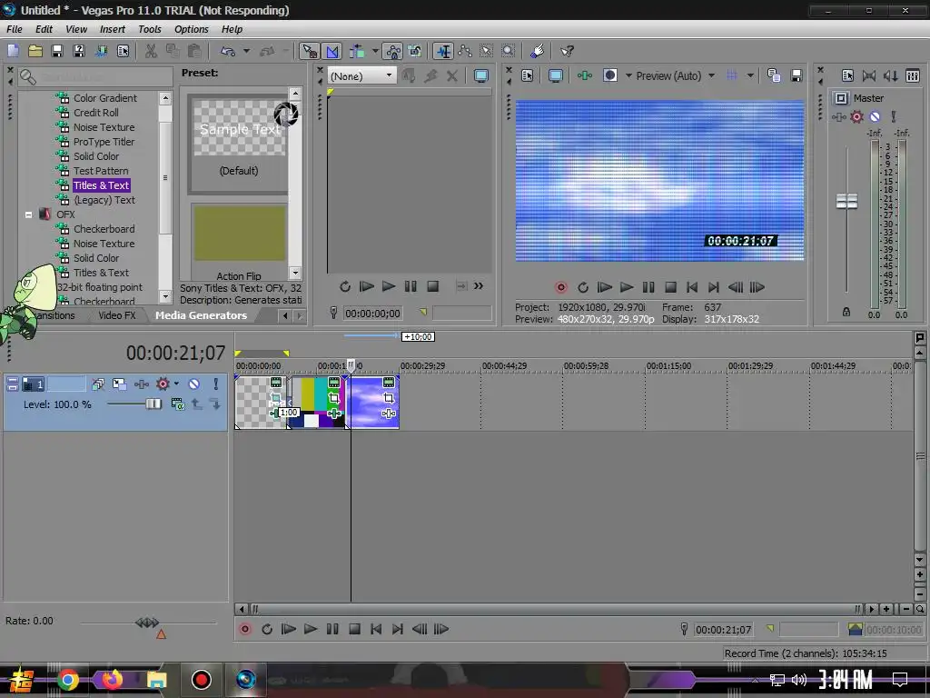Open the File menu
Viewport: 930px width, 698px height.
[x=15, y=29]
